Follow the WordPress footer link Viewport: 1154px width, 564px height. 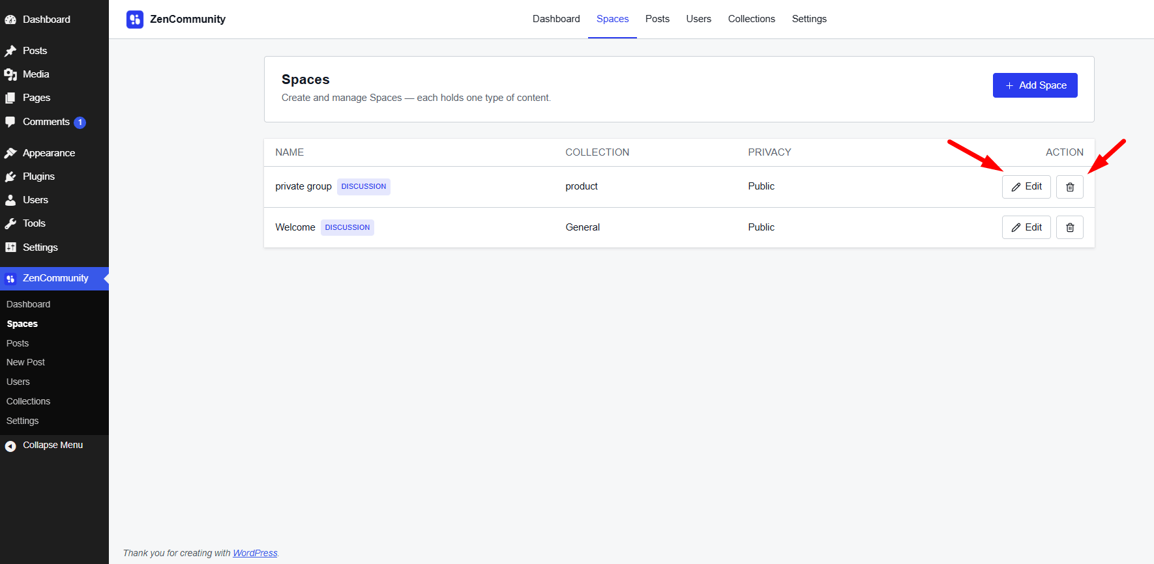click(x=255, y=553)
